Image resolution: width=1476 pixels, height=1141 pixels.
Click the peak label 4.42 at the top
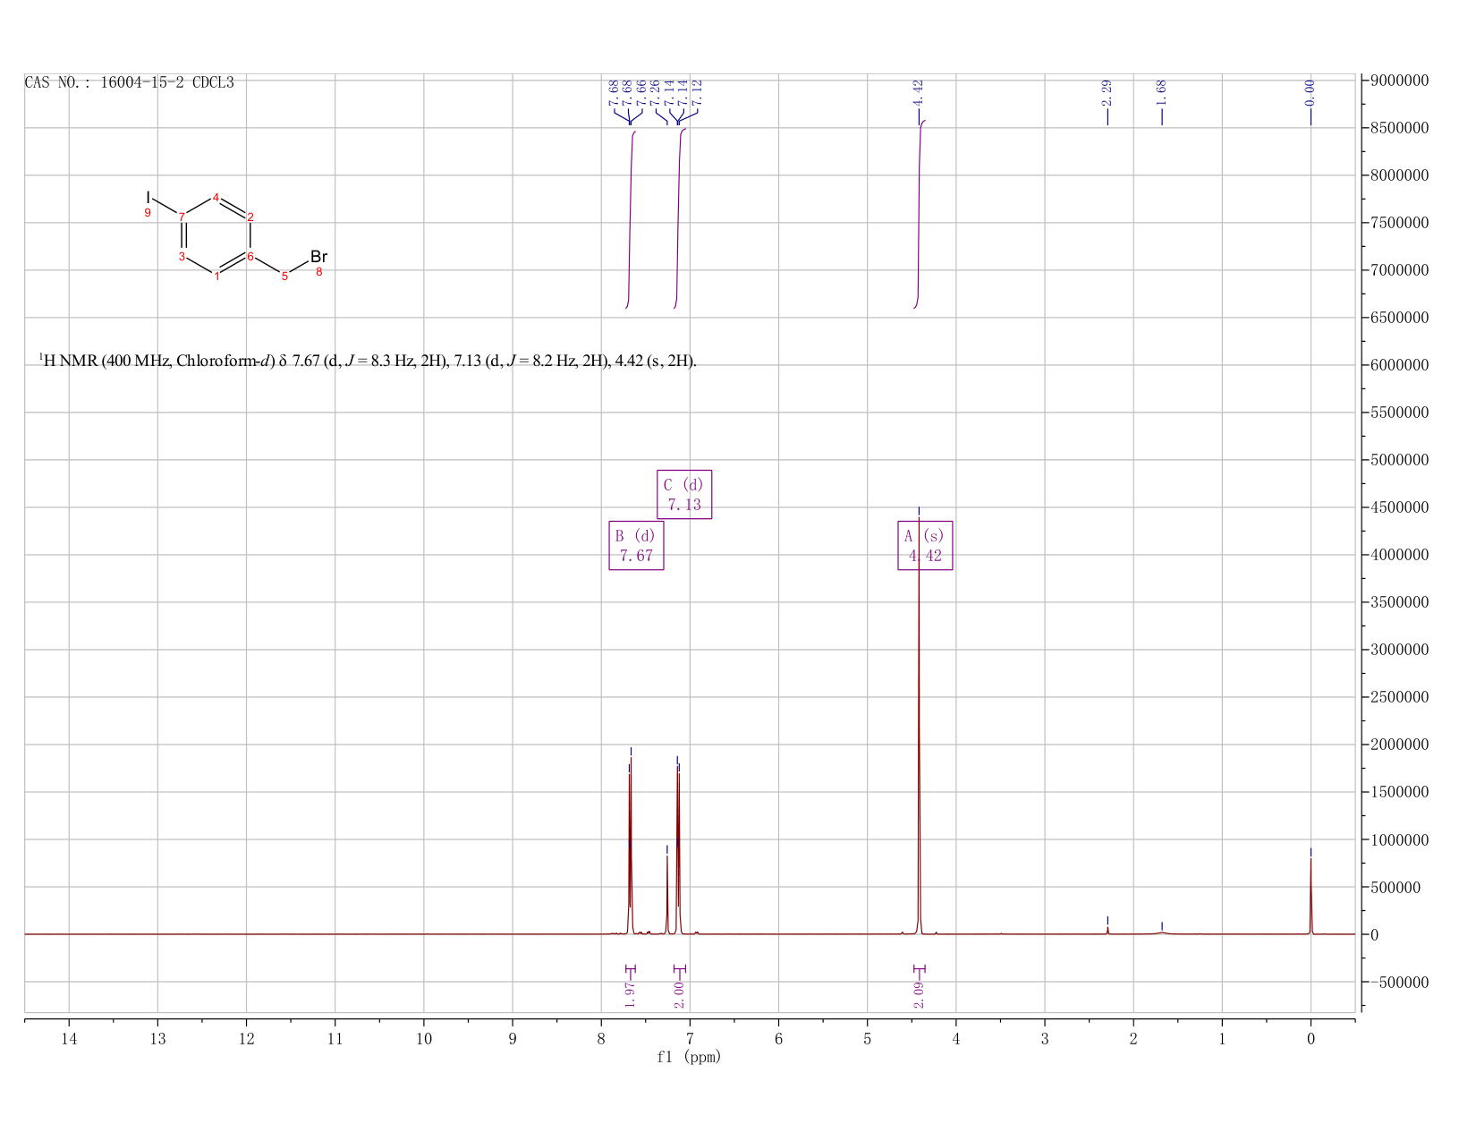919,91
